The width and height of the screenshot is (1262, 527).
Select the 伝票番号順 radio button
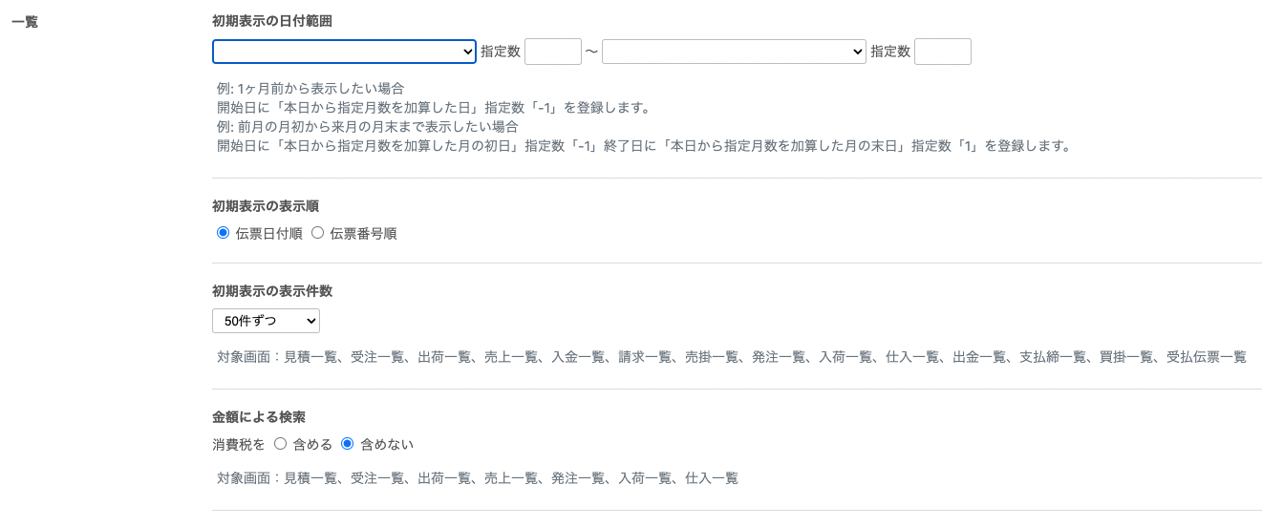click(318, 233)
